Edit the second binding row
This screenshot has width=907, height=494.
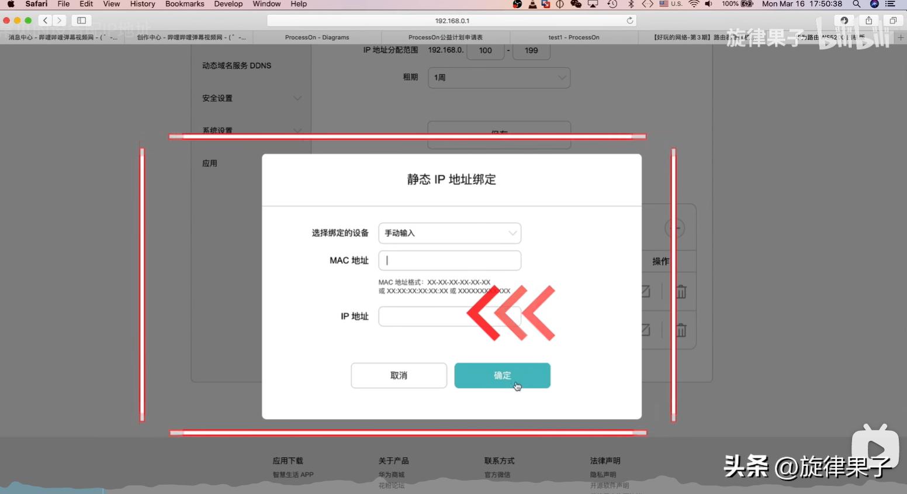(x=645, y=330)
